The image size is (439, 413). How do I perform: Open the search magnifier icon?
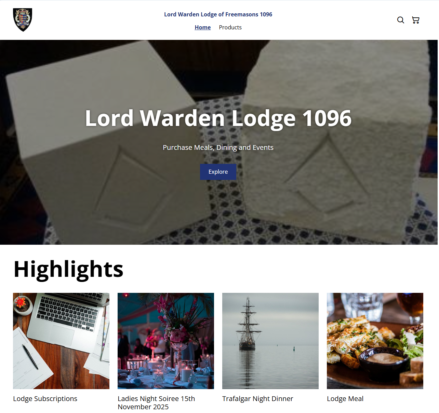coord(400,20)
